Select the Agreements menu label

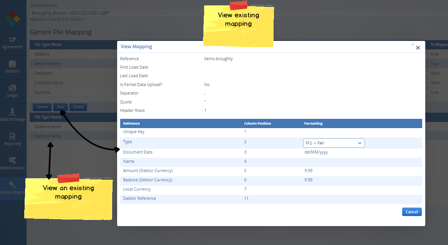(x=12, y=47)
